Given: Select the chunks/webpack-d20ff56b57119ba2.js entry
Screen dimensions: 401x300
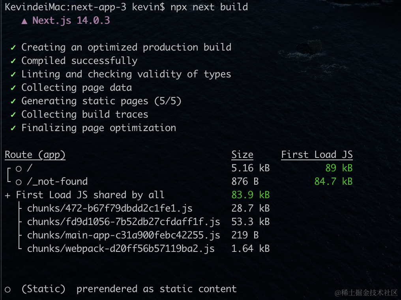Looking at the screenshot, I should 121,249.
